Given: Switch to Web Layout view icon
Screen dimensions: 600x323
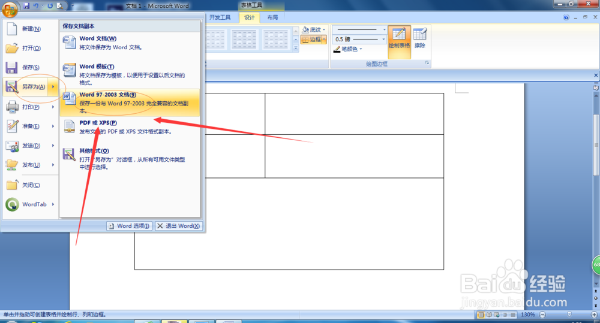Looking at the screenshot, I should 497,315.
